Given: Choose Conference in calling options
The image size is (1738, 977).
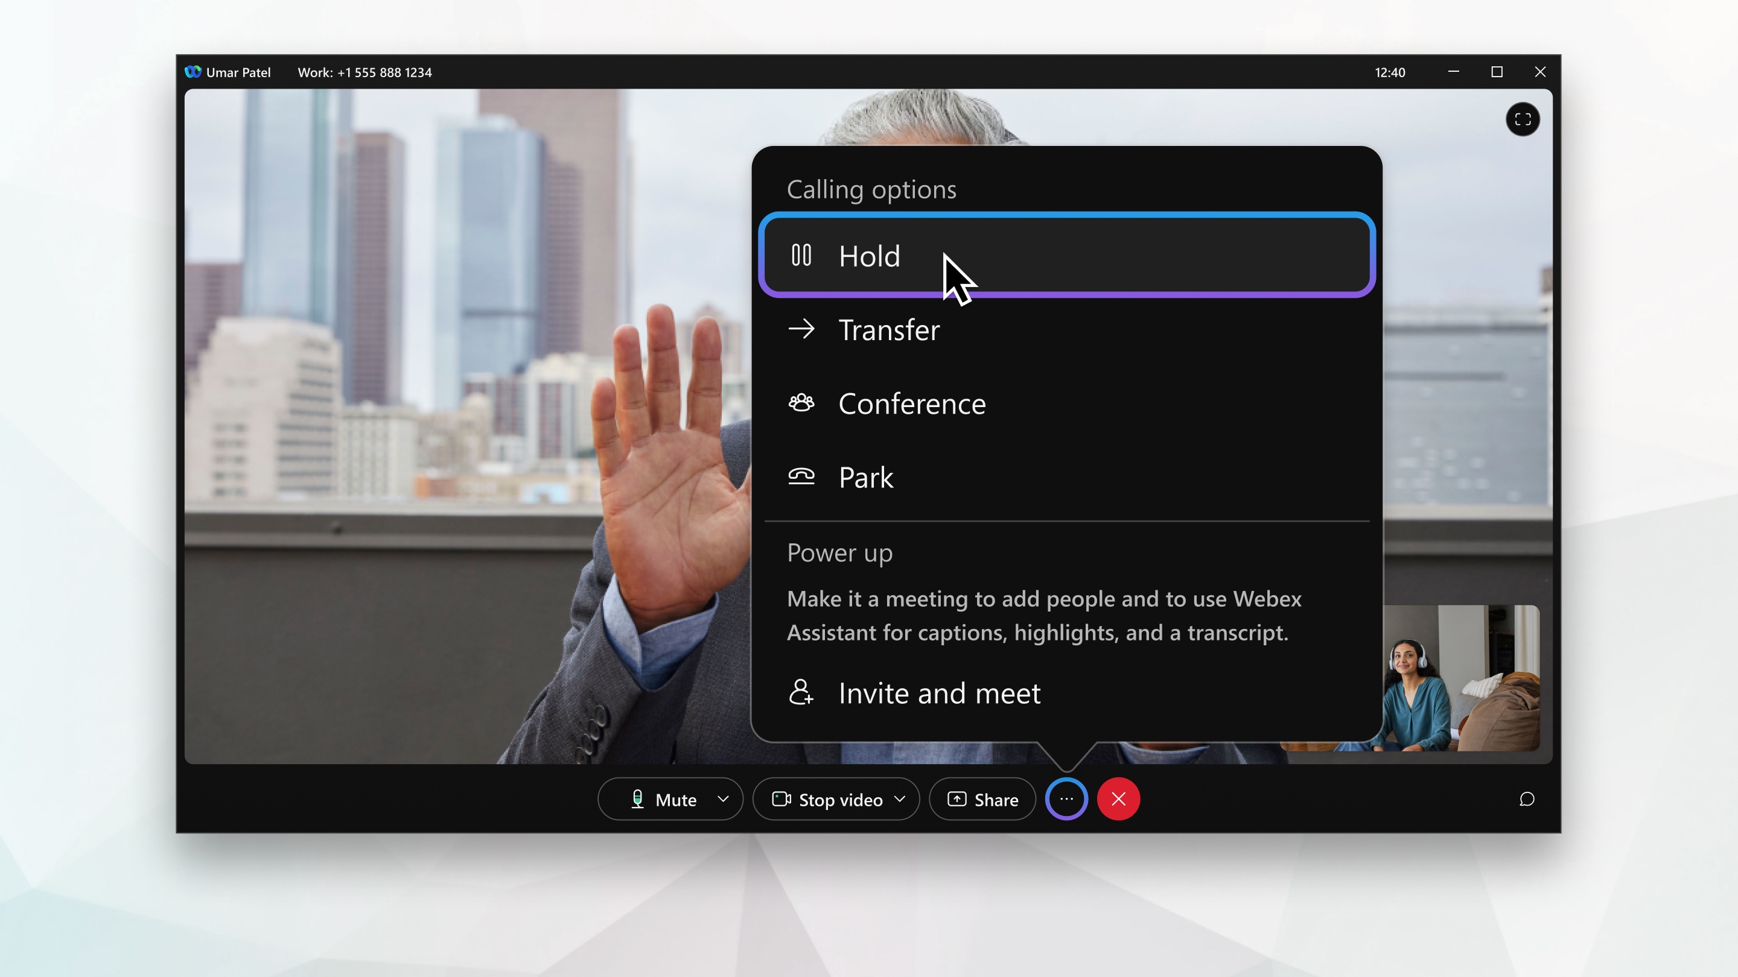Looking at the screenshot, I should (911, 404).
